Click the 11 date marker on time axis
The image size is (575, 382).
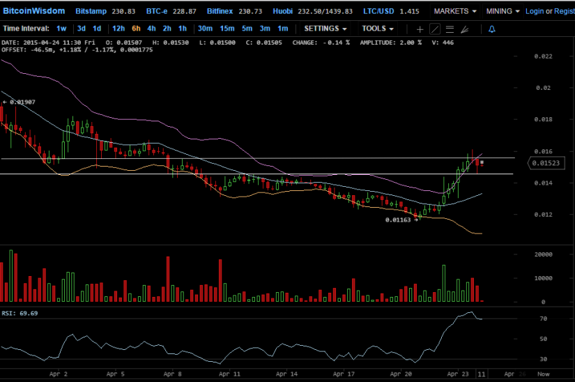pos(480,374)
